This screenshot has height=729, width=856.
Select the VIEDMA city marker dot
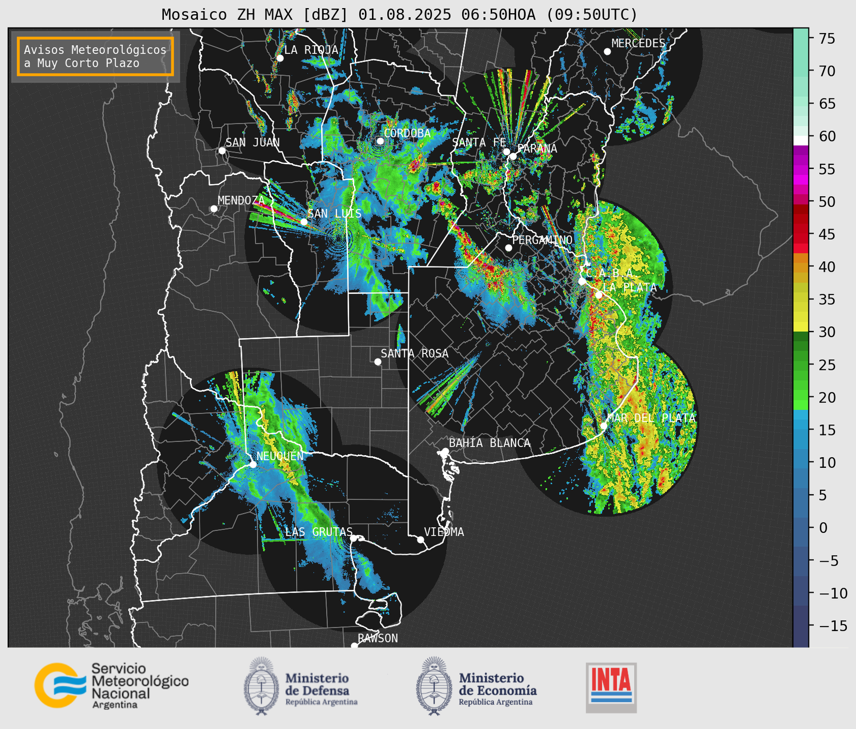tap(421, 539)
